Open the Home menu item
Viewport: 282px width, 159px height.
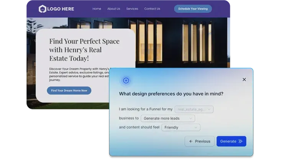[97, 9]
